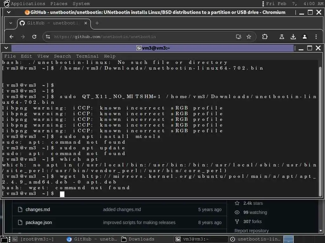The height and width of the screenshot is (243, 325).
Task: Click show desktop icon in bottom panel
Action: pos(4,239)
